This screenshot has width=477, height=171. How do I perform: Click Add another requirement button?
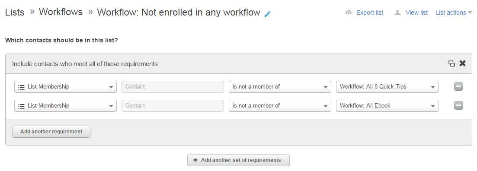tap(51, 132)
